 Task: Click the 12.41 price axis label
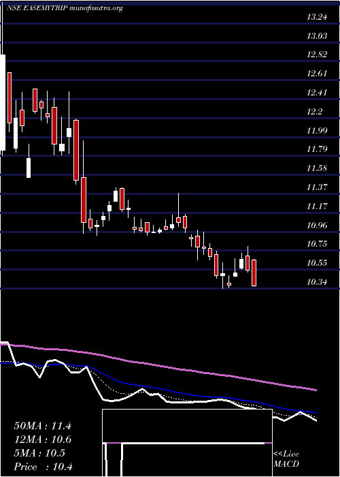coord(317,92)
